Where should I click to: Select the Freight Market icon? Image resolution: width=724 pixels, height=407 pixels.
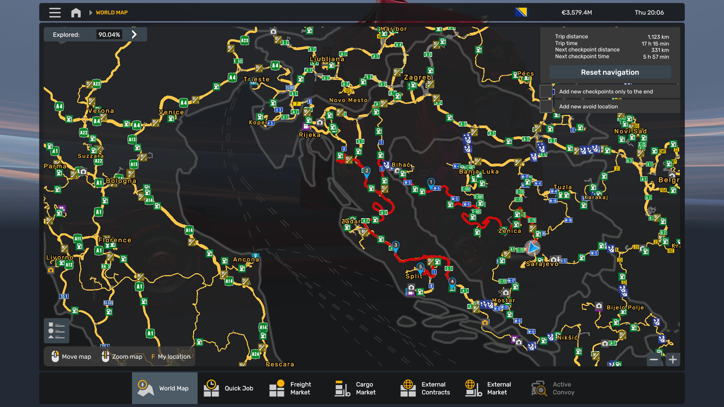276,388
